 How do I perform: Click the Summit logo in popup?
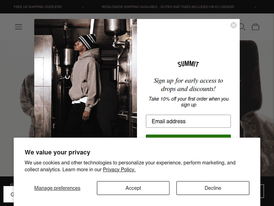click(x=188, y=64)
